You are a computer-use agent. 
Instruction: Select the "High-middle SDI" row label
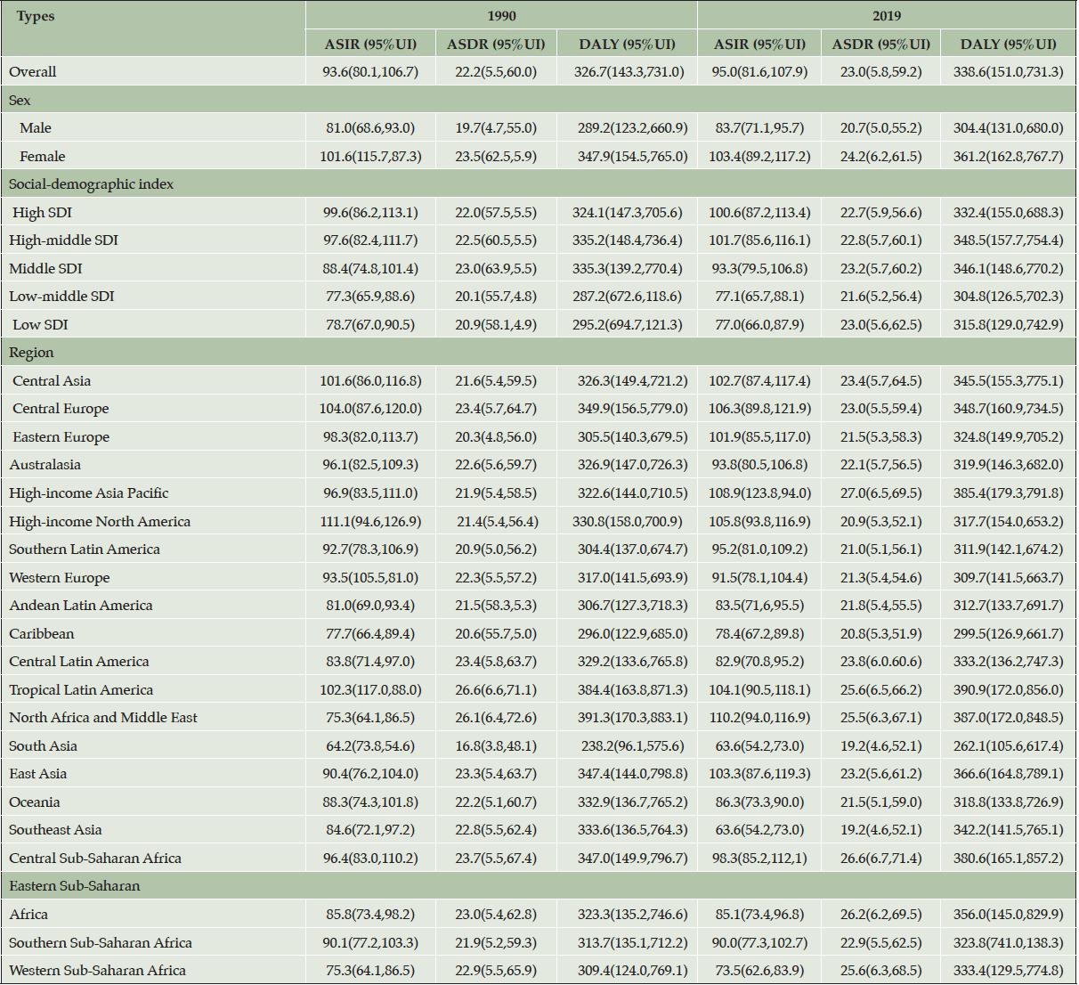point(63,240)
